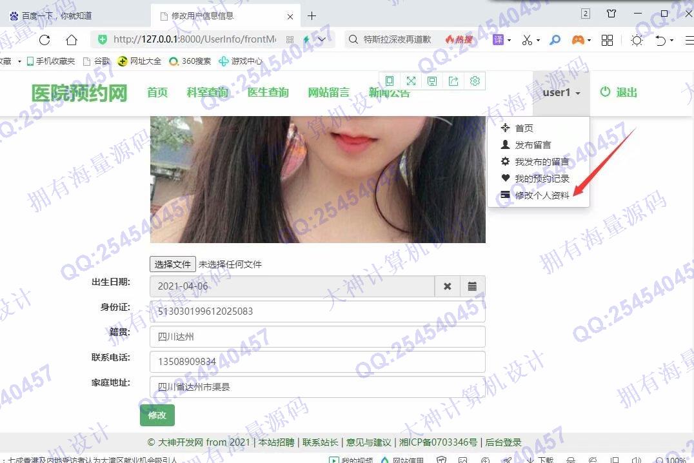Click the lightning speed-mode icon
This screenshot has width=694, height=463.
(x=306, y=39)
